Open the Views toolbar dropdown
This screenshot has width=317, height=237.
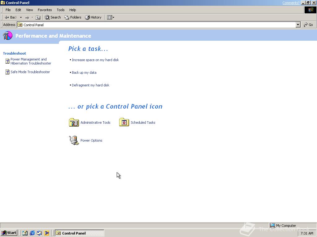[x=111, y=18]
